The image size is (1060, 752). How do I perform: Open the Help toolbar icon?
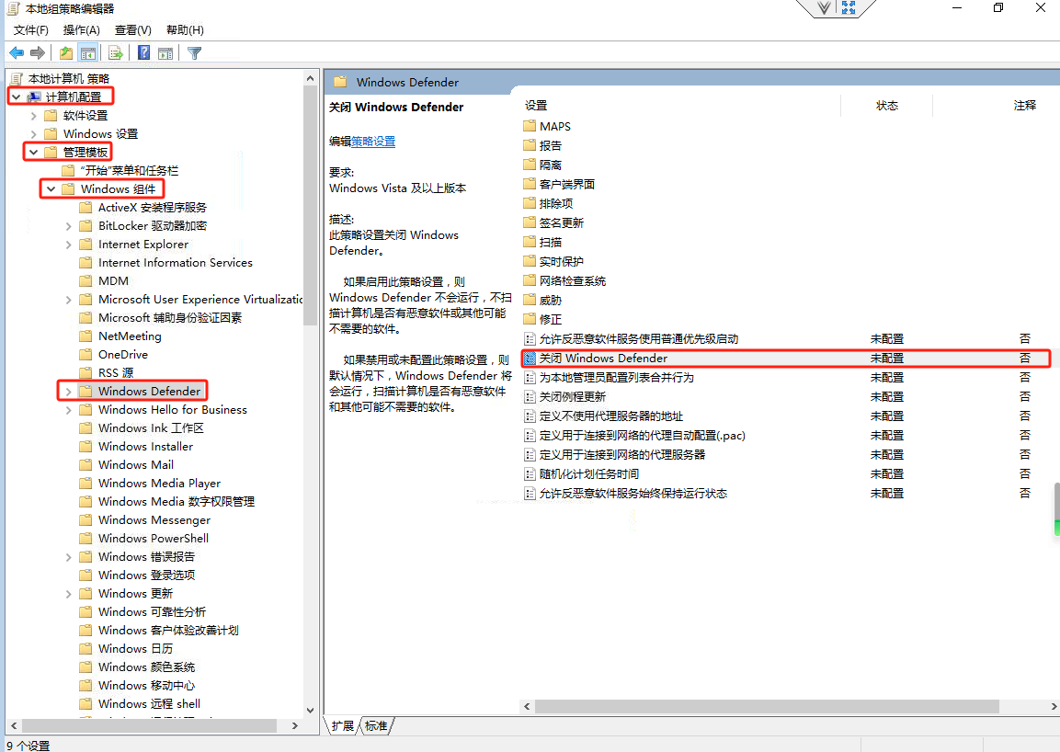144,52
